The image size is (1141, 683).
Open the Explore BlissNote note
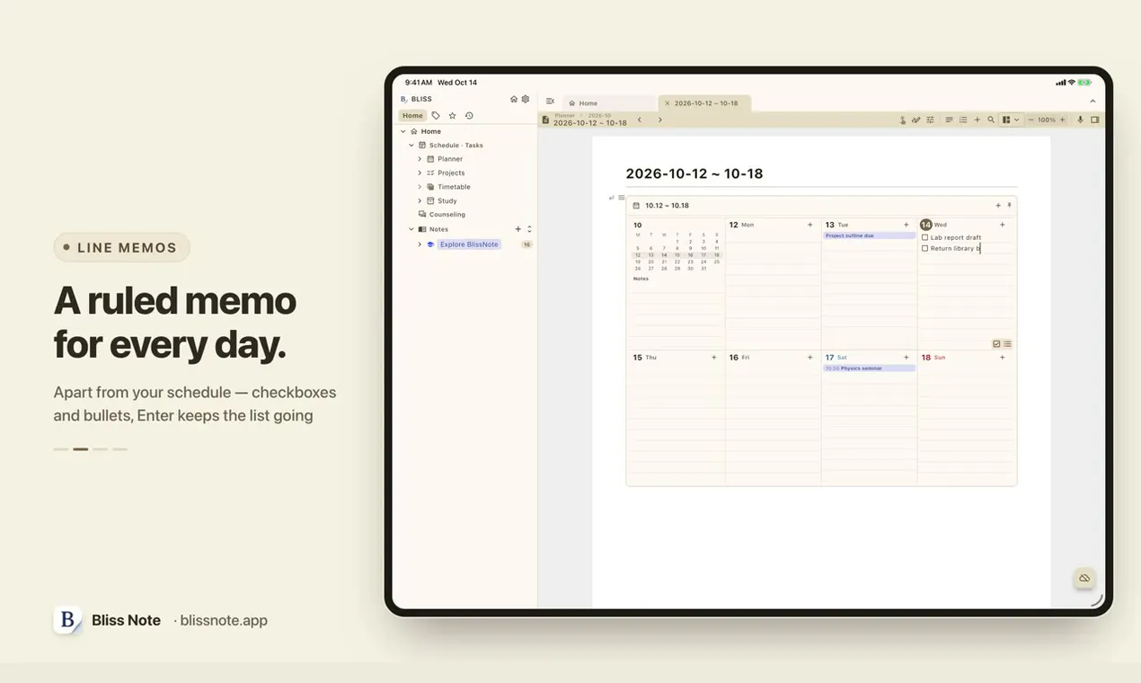click(x=469, y=244)
